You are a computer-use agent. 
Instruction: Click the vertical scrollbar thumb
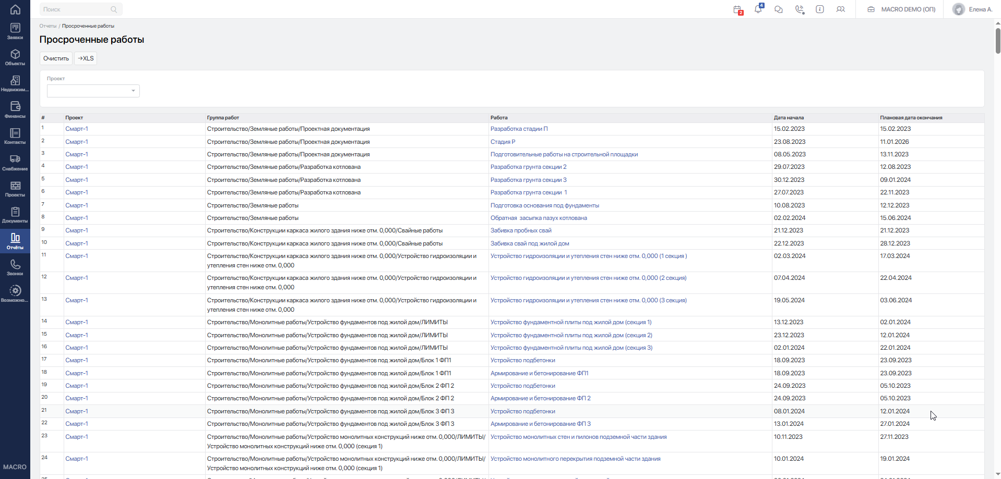998,41
